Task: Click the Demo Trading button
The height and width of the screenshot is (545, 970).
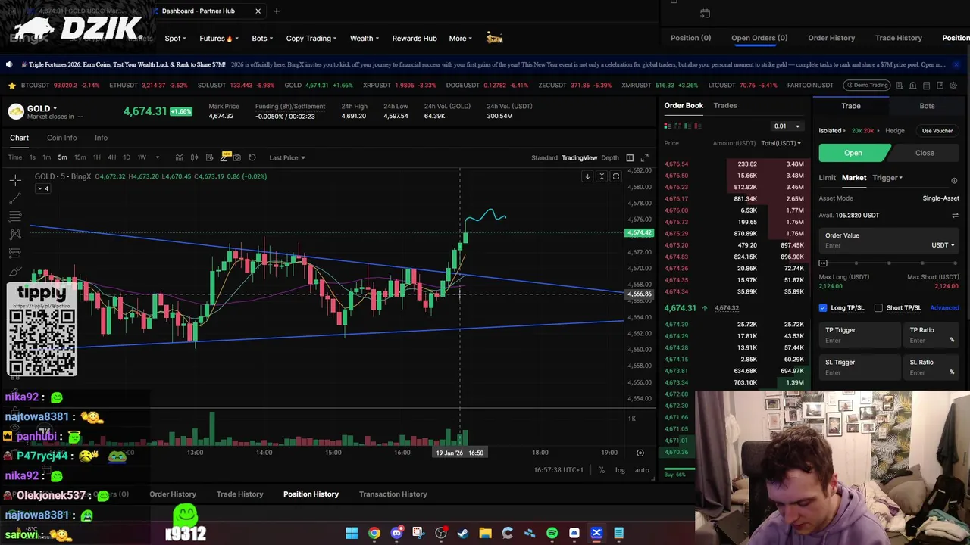Action: click(865, 85)
